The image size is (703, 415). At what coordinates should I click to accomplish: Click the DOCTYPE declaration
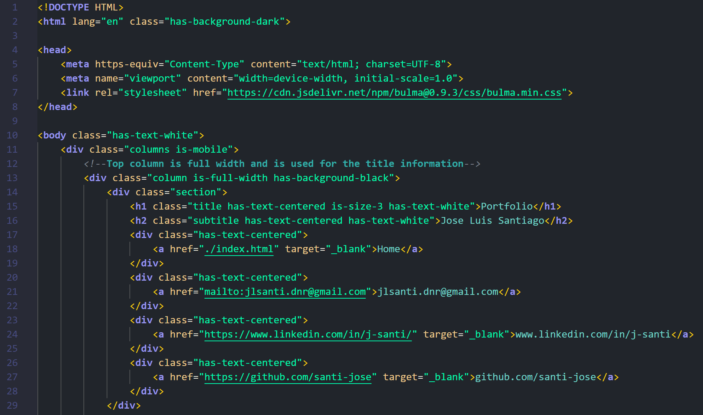pos(80,7)
